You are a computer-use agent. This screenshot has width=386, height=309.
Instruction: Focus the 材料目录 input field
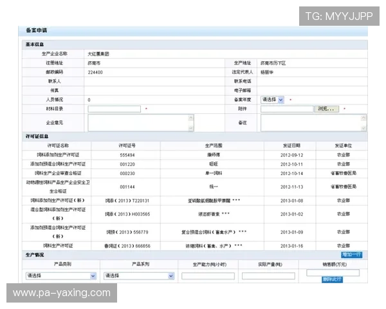pos(115,109)
